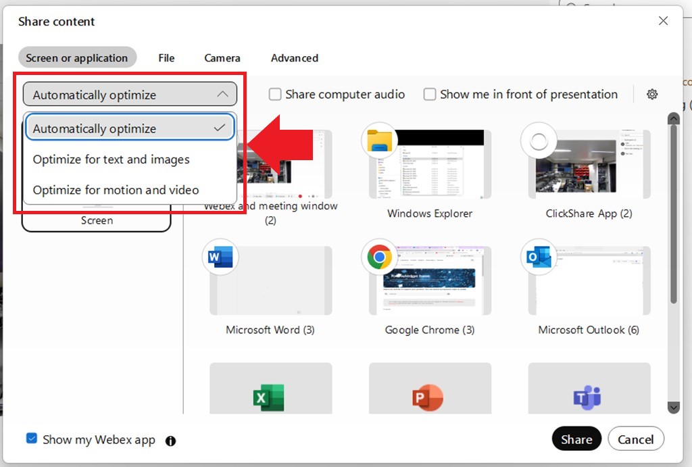692x467 pixels.
Task: Choose the Google Chrome icon
Action: tap(380, 257)
